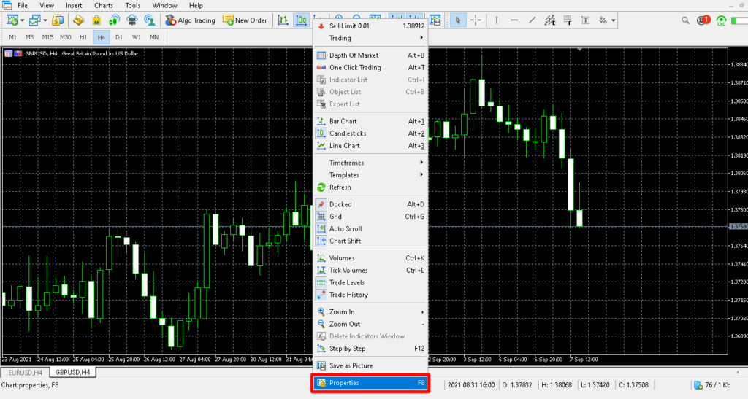Open the account notification icon with badge
This screenshot has width=748, height=399.
tap(703, 20)
